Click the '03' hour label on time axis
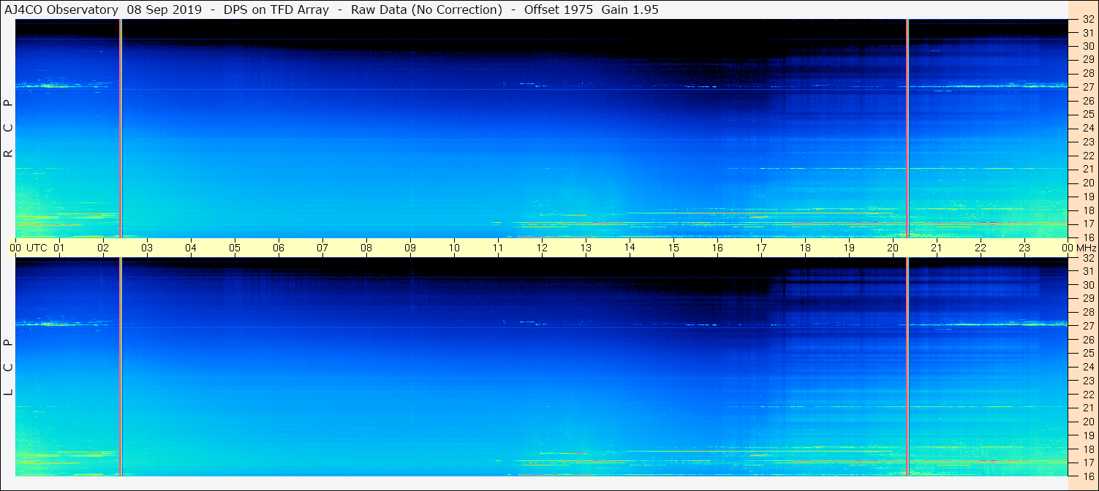The image size is (1099, 491). pyautogui.click(x=147, y=248)
